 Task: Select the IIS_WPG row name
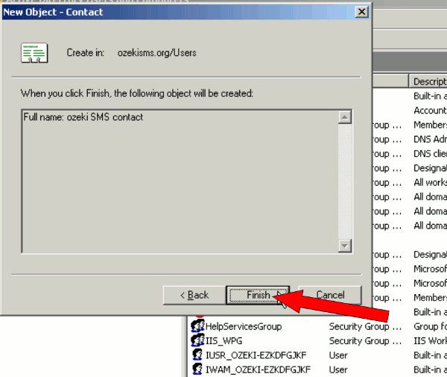click(x=223, y=341)
